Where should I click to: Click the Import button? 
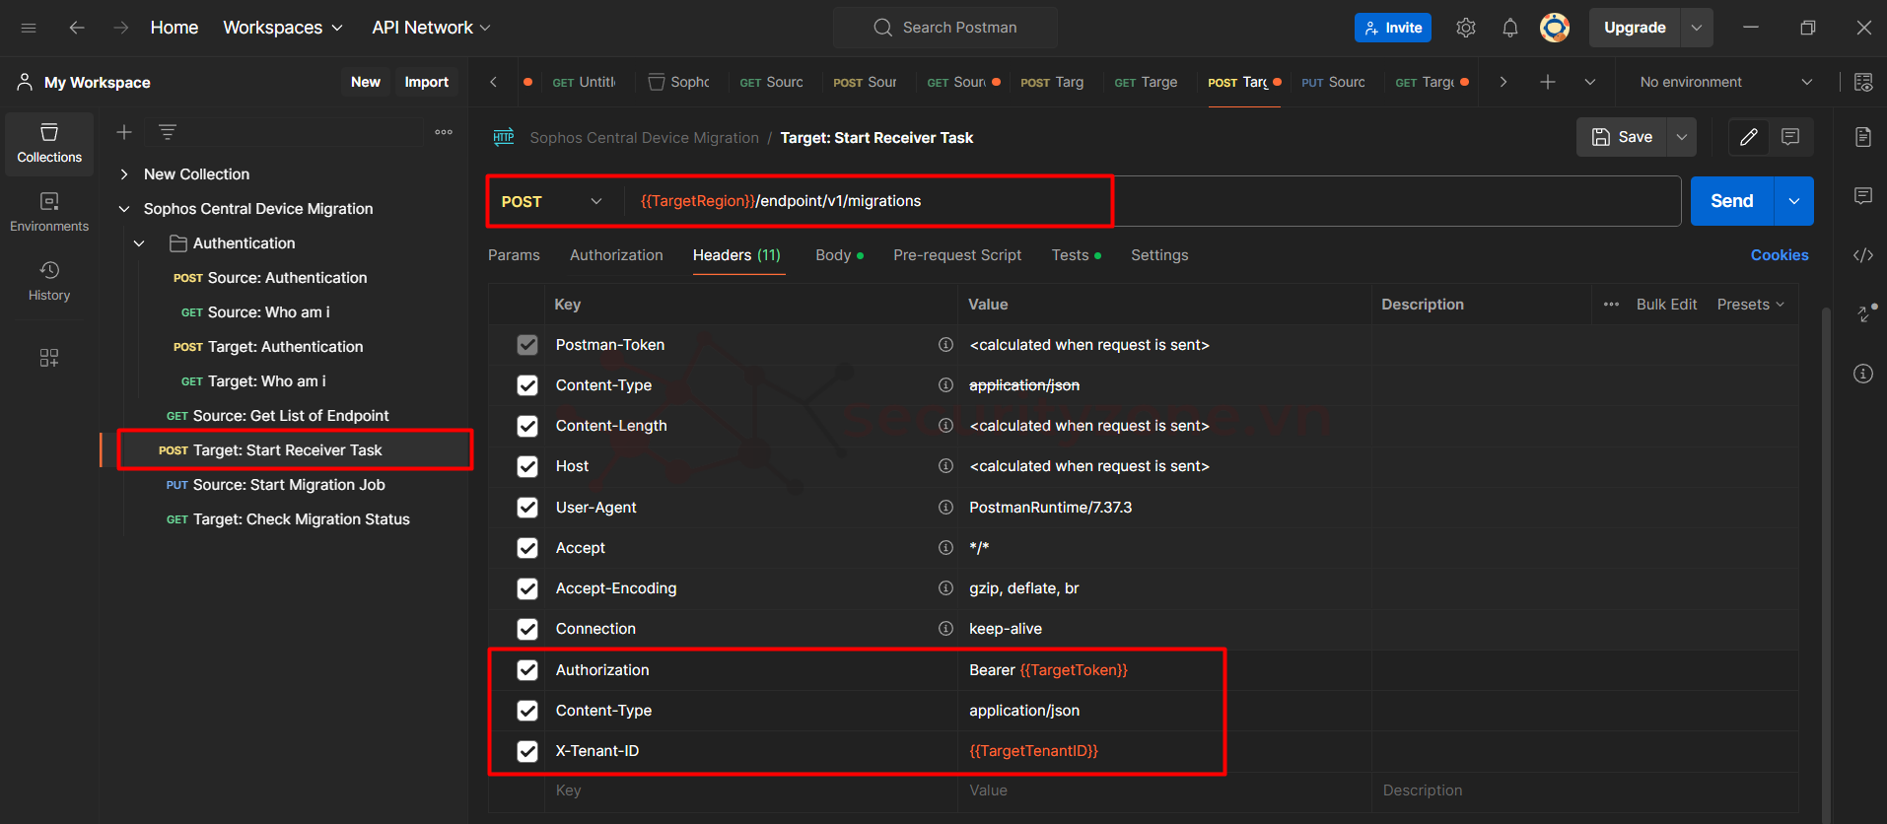coord(426,82)
